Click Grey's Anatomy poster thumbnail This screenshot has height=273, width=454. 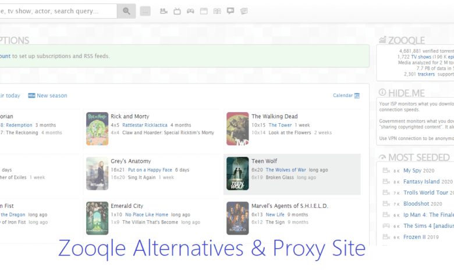pos(97,173)
